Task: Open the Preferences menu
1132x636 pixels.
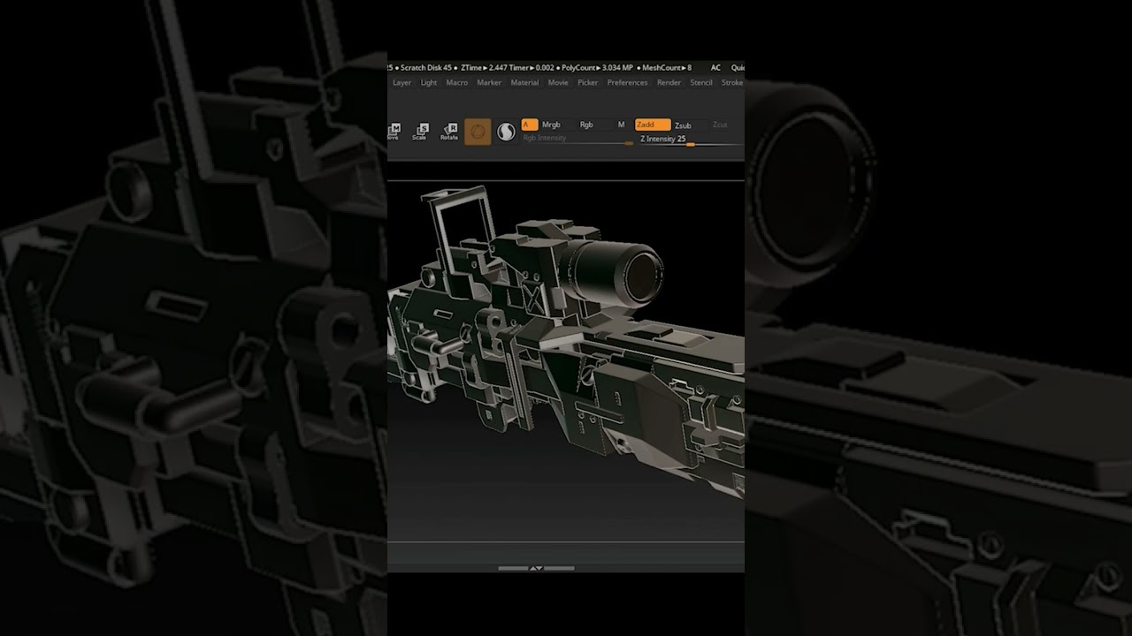Action: pos(627,82)
